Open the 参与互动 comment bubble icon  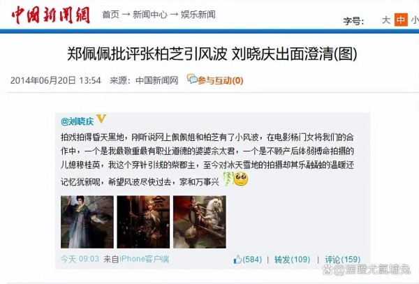(x=192, y=79)
